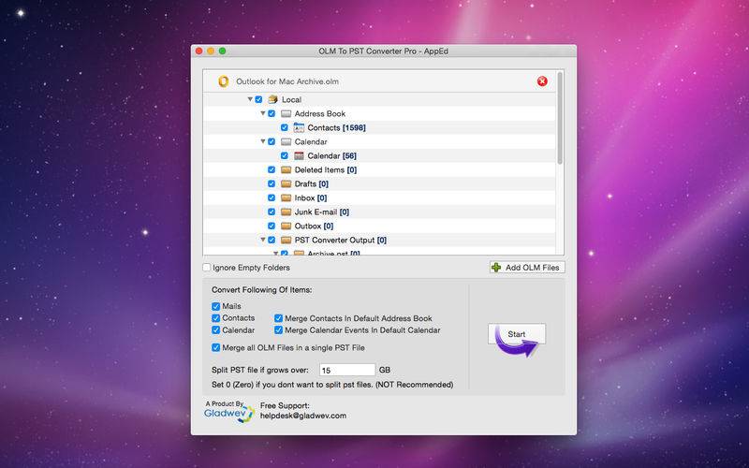Click the Drafts folder icon
The width and height of the screenshot is (749, 468).
(286, 183)
